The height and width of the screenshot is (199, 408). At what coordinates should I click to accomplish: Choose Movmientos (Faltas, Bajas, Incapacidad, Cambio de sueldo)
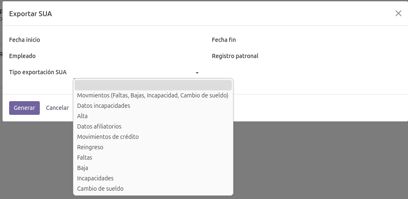coord(153,95)
